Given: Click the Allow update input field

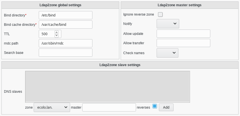Looking at the screenshot, I should point(183,34).
